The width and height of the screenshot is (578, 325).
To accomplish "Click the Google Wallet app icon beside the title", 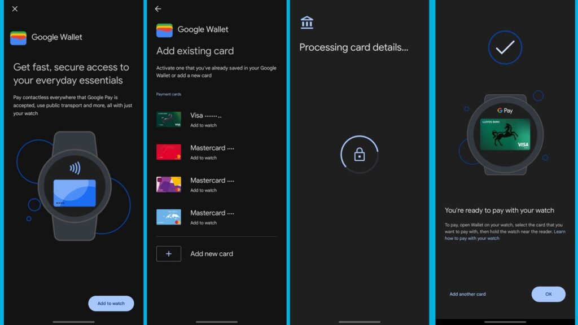I will point(17,37).
